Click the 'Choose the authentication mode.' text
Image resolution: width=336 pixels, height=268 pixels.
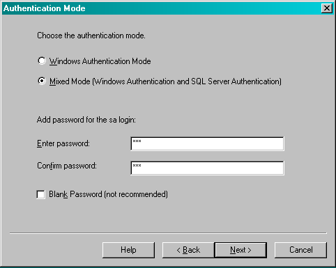pos(91,36)
